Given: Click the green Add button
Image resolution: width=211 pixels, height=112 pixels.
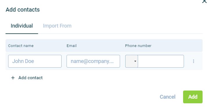Looking at the screenshot, I should pyautogui.click(x=193, y=97).
